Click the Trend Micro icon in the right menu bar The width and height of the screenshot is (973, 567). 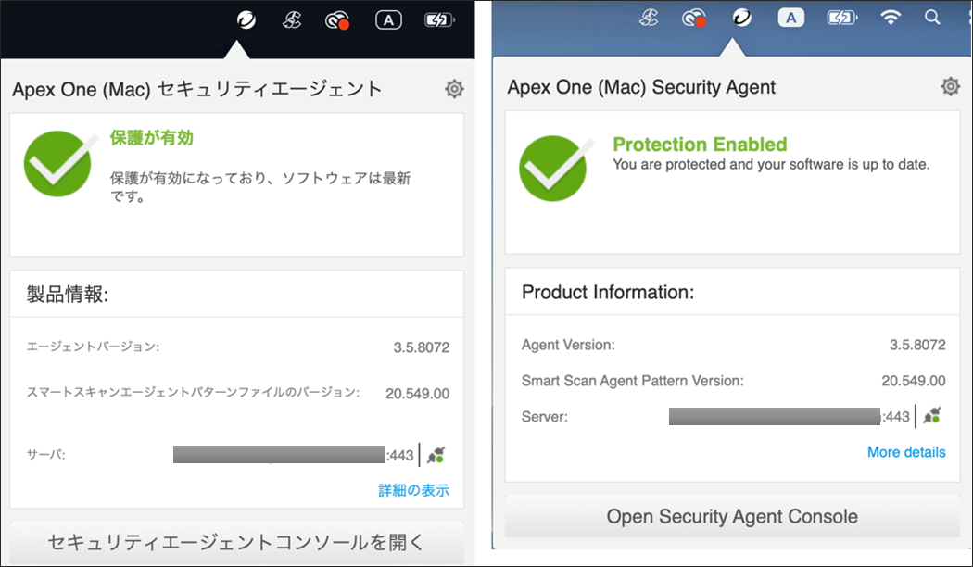click(741, 17)
